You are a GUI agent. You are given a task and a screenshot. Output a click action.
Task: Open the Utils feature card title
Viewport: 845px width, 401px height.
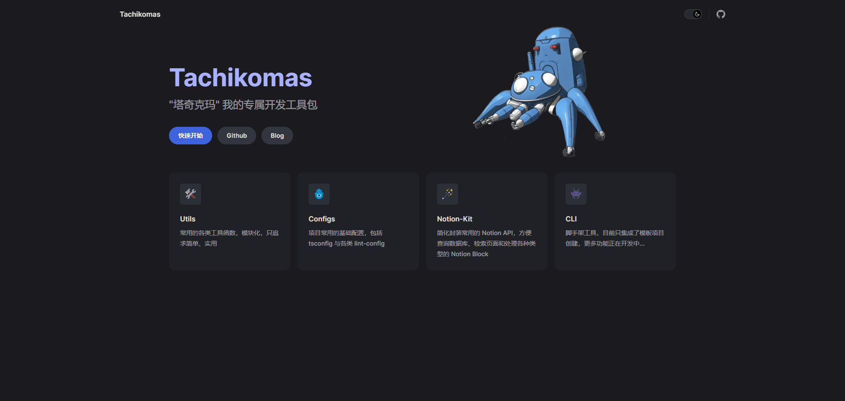tap(187, 219)
